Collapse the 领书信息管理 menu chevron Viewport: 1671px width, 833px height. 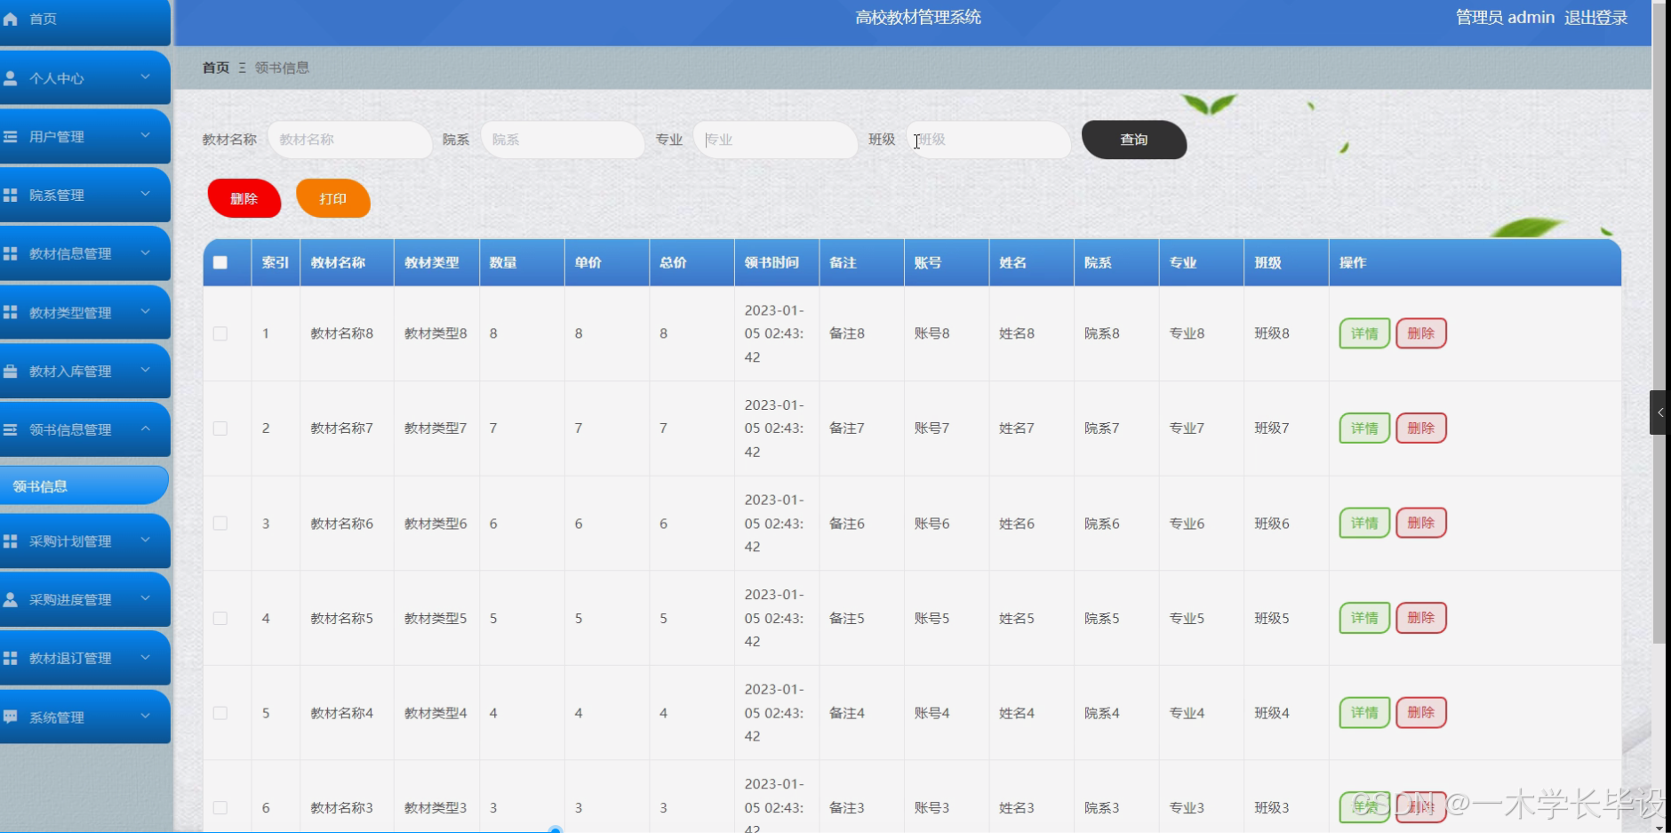(x=146, y=429)
